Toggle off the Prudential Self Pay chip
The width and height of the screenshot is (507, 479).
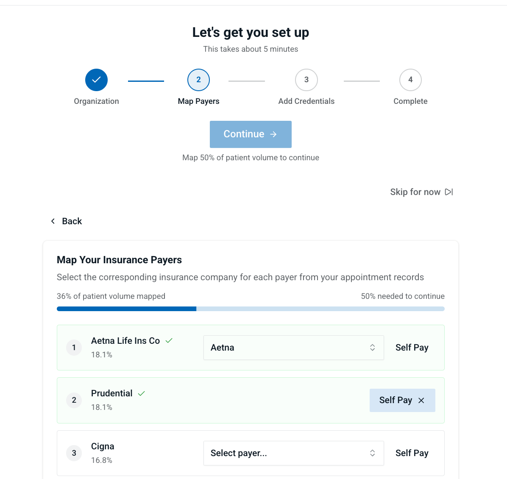(395, 400)
